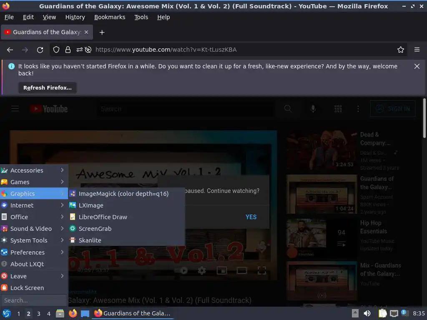The height and width of the screenshot is (320, 427).
Task: Click the tracking protection shield icon
Action: (x=56, y=50)
